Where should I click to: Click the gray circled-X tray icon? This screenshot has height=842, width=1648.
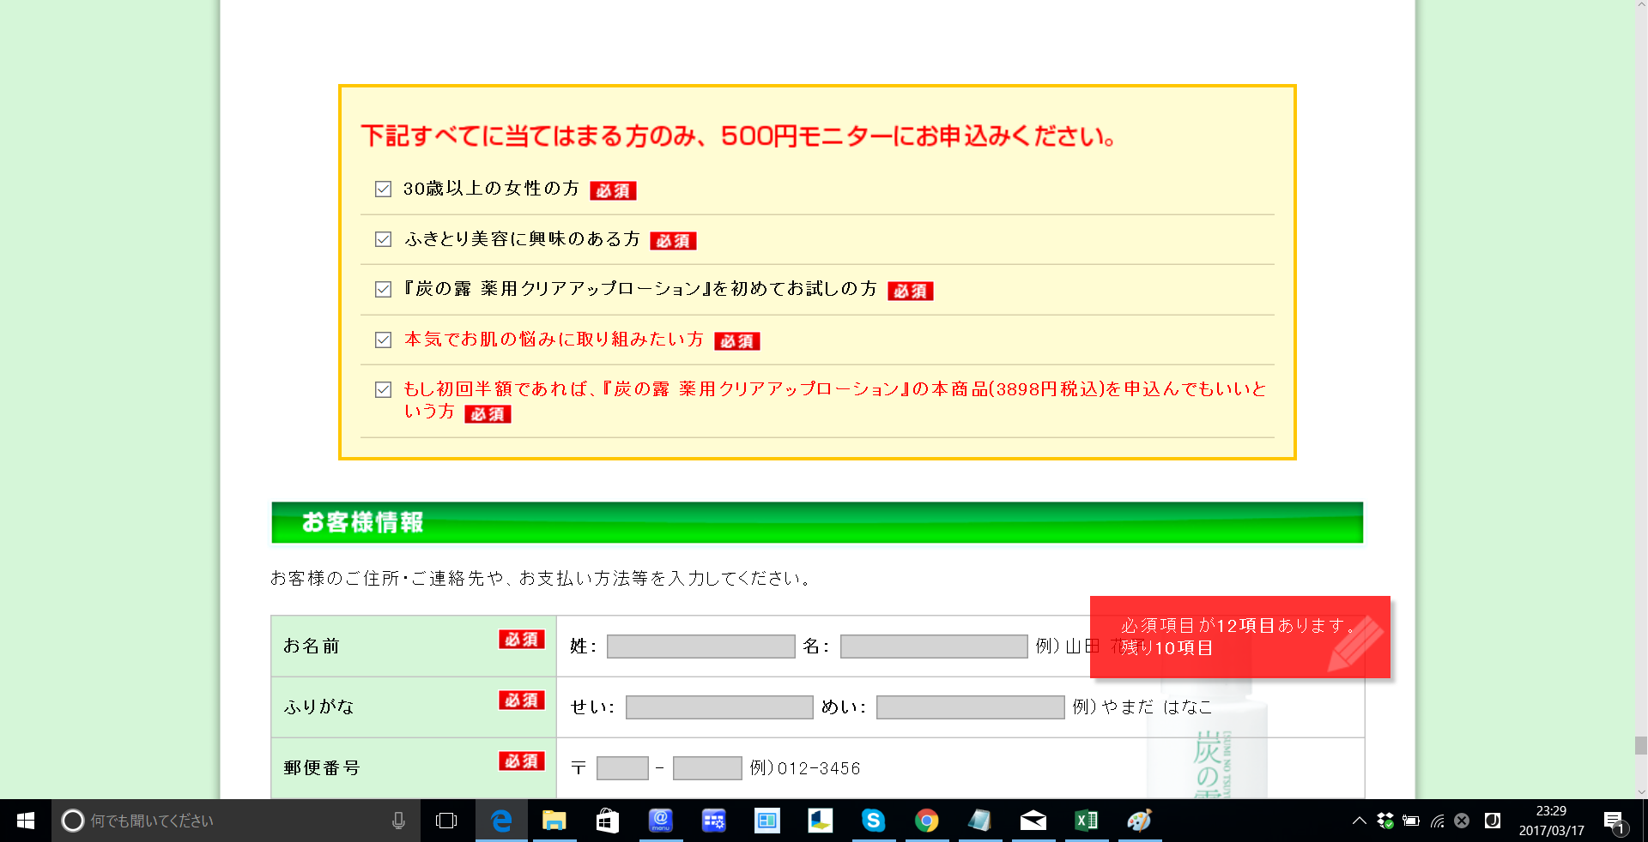click(x=1463, y=821)
